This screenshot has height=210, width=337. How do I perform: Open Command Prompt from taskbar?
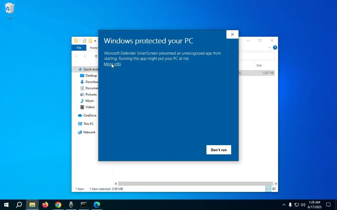[84, 205]
